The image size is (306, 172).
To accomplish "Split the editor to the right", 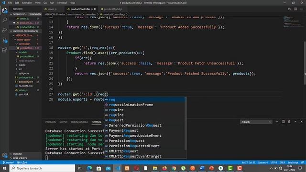I will (x=295, y=9).
